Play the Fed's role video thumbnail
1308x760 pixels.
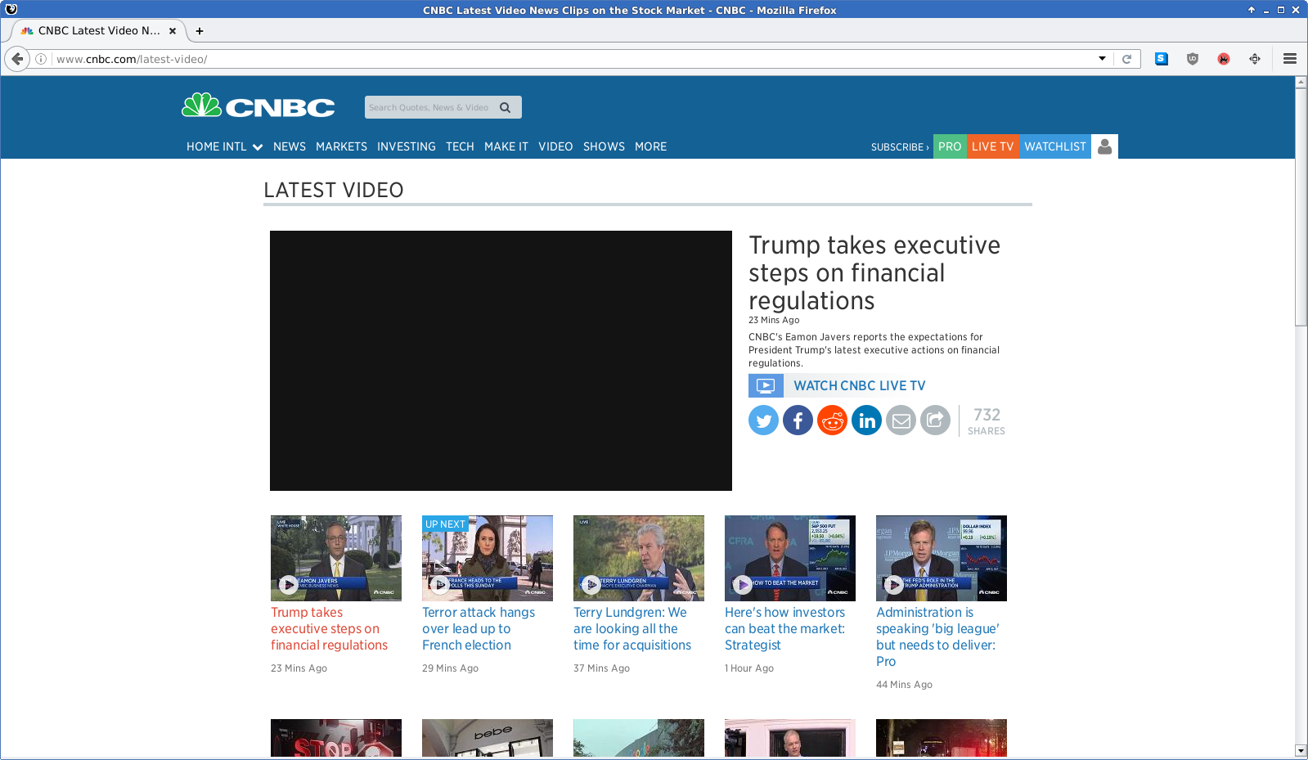point(942,558)
